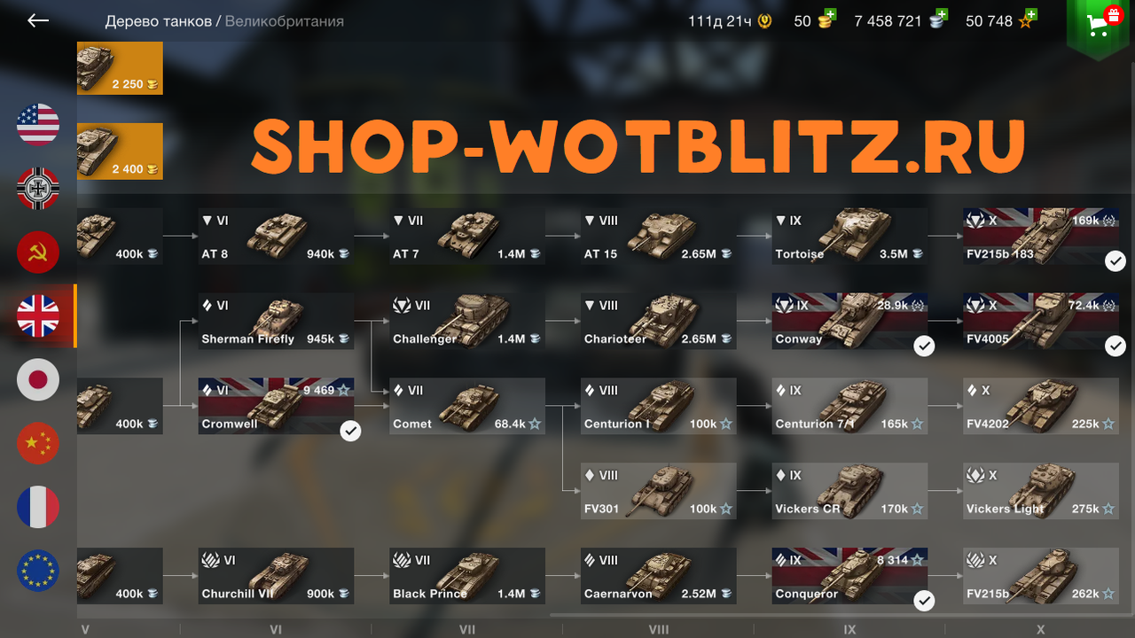Open the premium tank costing 2 250 gold
Viewport: 1135px width, 638px height.
120,68
